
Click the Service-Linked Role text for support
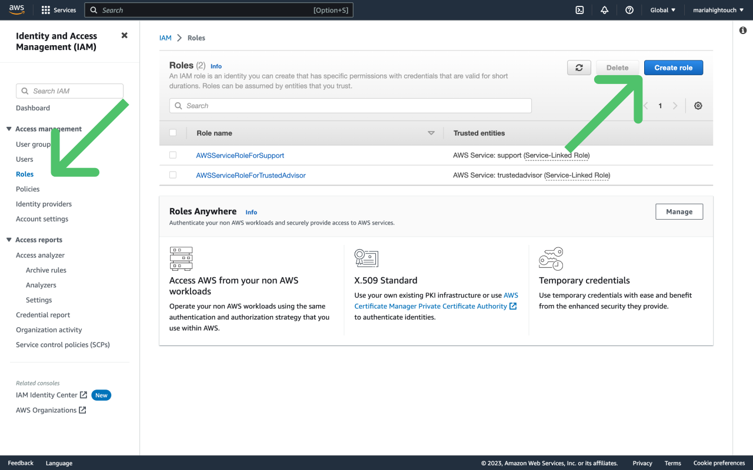pyautogui.click(x=557, y=156)
